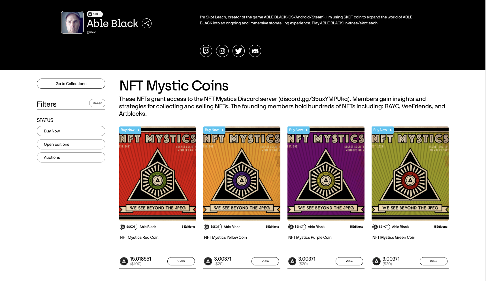
Task: Click Able Black creator name on Yellow Coin card
Action: click(x=232, y=227)
